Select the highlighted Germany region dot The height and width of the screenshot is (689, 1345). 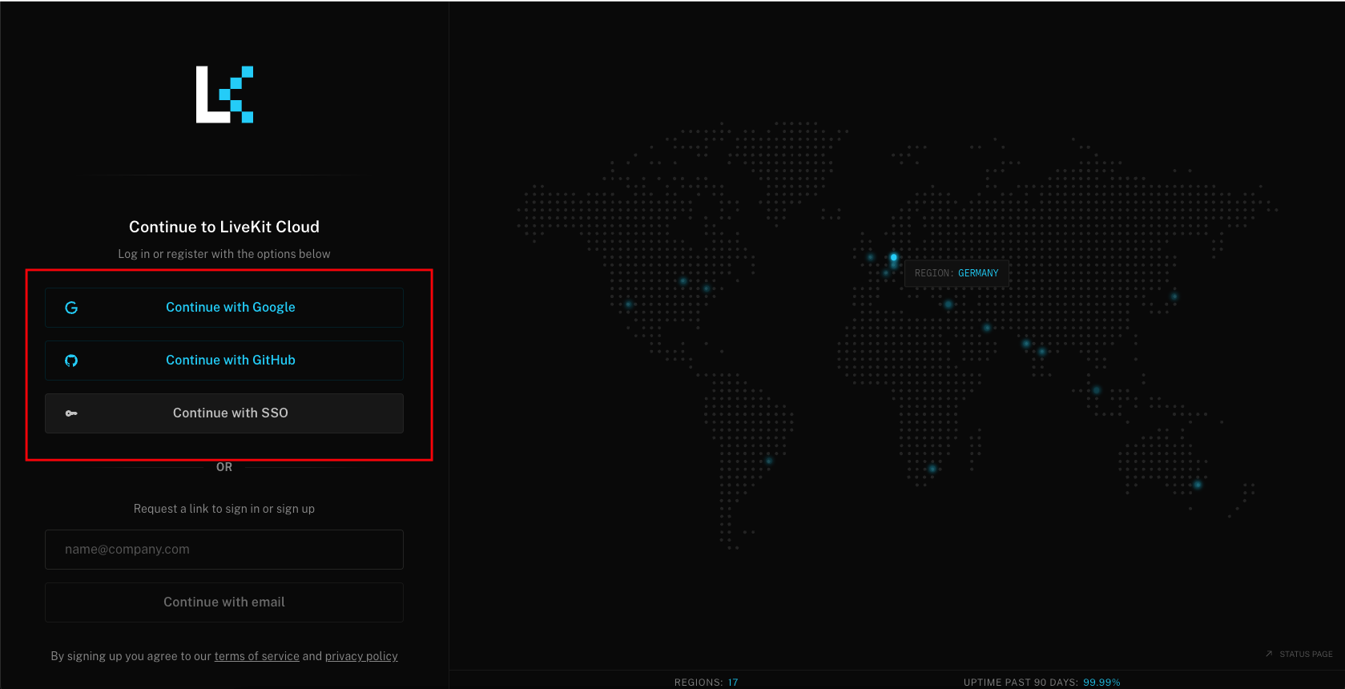[x=894, y=257]
